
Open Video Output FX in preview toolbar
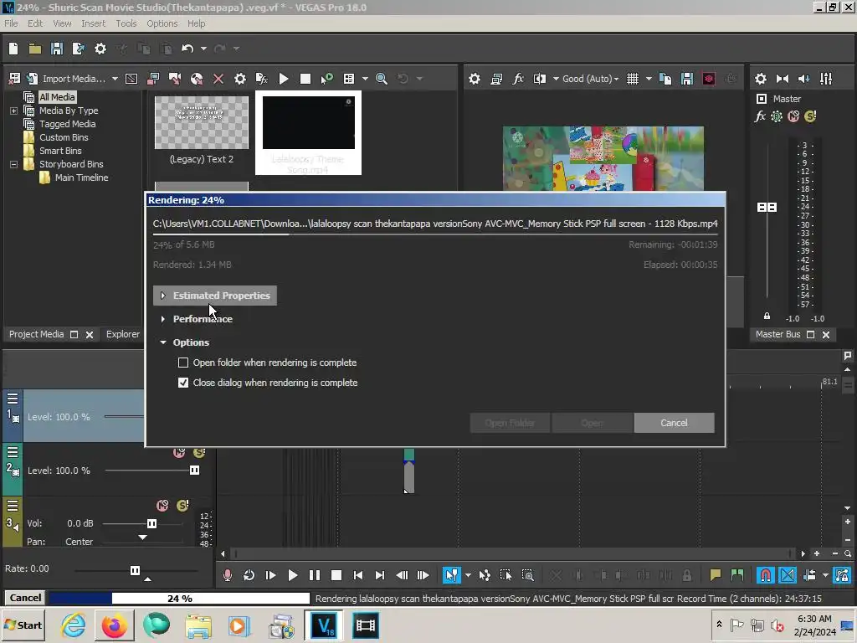point(518,79)
